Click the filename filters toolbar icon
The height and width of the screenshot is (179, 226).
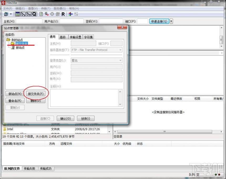click(x=76, y=14)
